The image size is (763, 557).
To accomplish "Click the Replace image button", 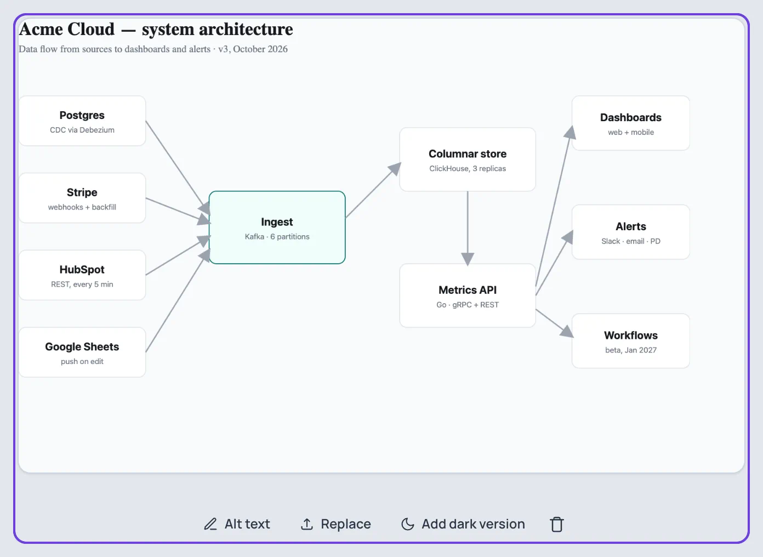I will point(336,524).
